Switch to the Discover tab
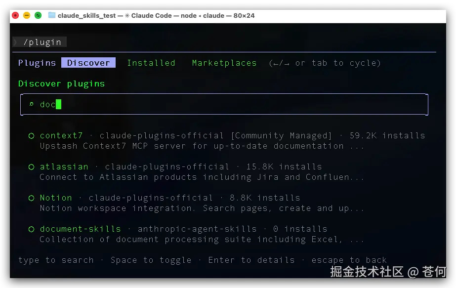 click(88, 63)
